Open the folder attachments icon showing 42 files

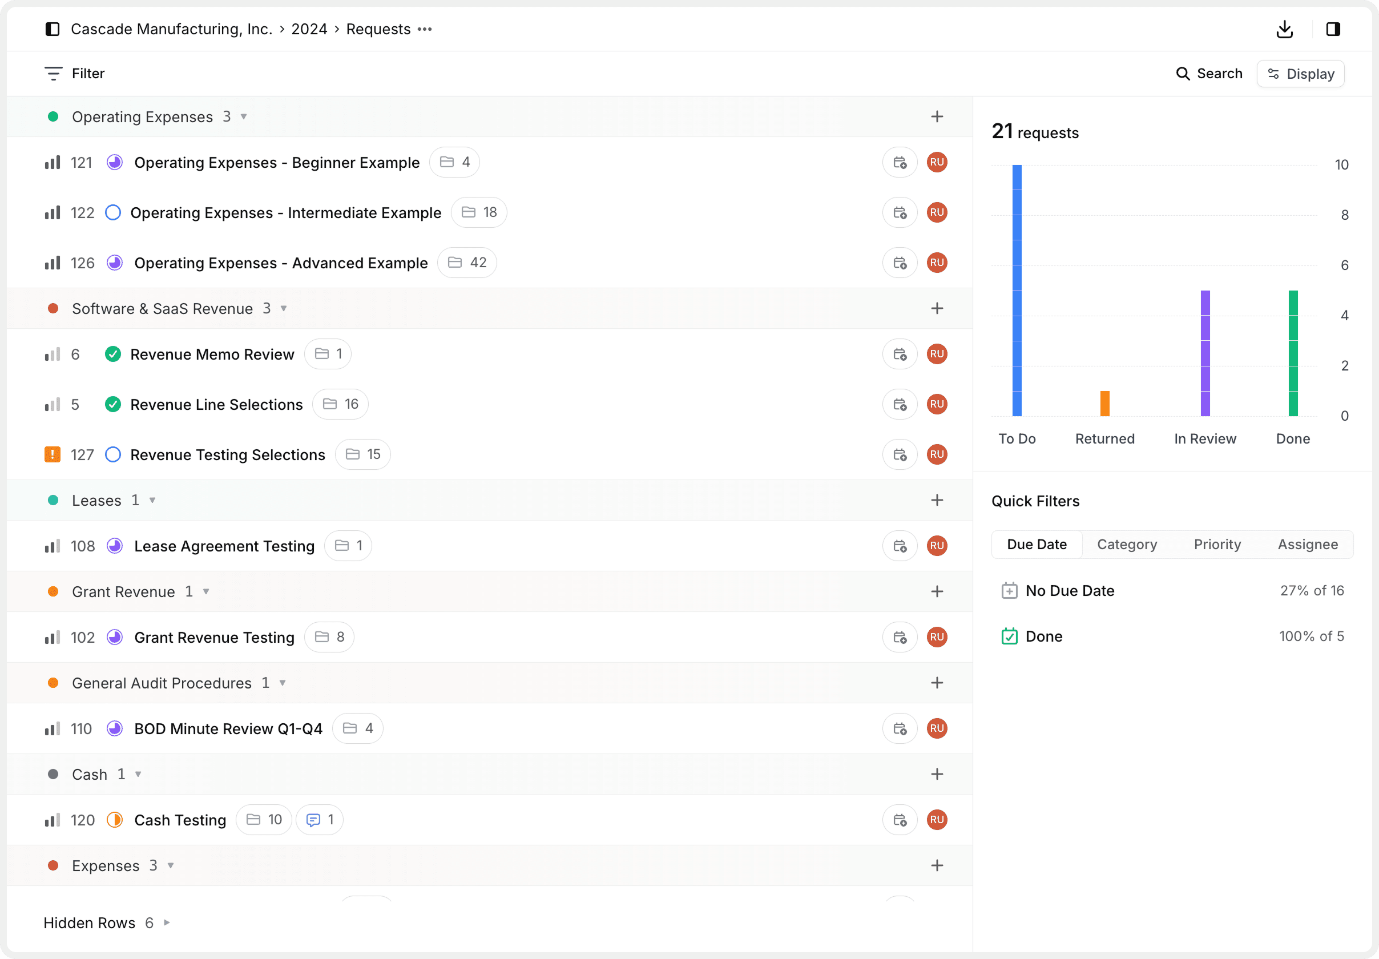click(x=467, y=263)
